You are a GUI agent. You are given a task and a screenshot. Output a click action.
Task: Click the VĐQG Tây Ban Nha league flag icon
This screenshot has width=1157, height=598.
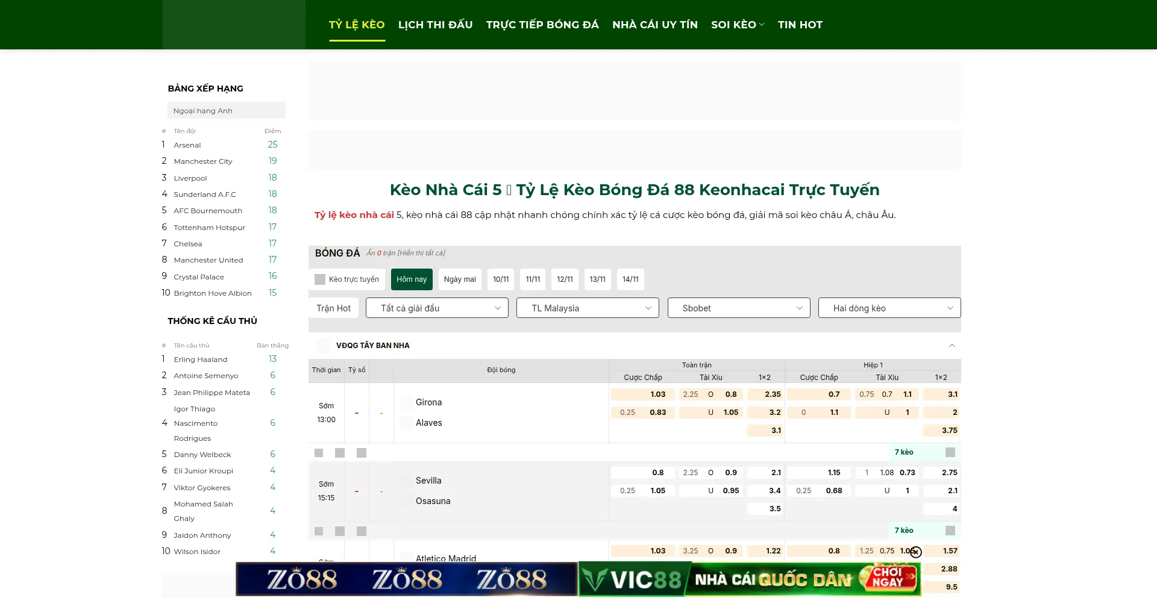tap(324, 346)
